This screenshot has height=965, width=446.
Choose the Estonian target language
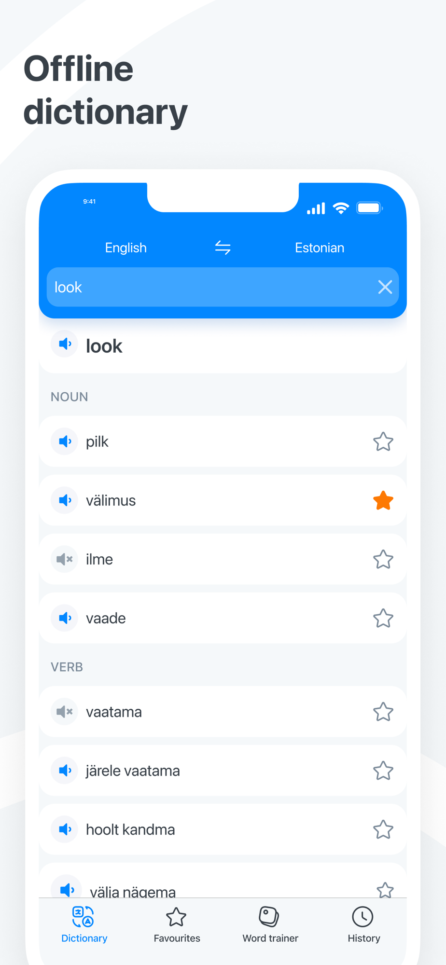click(320, 248)
